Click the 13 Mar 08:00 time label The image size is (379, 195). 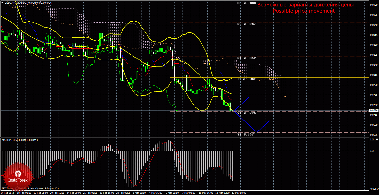point(239,193)
